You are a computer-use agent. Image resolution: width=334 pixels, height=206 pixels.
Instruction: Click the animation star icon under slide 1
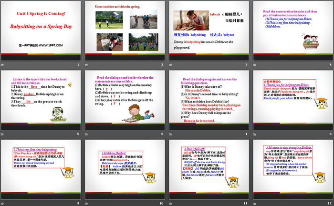(x=2, y=65)
